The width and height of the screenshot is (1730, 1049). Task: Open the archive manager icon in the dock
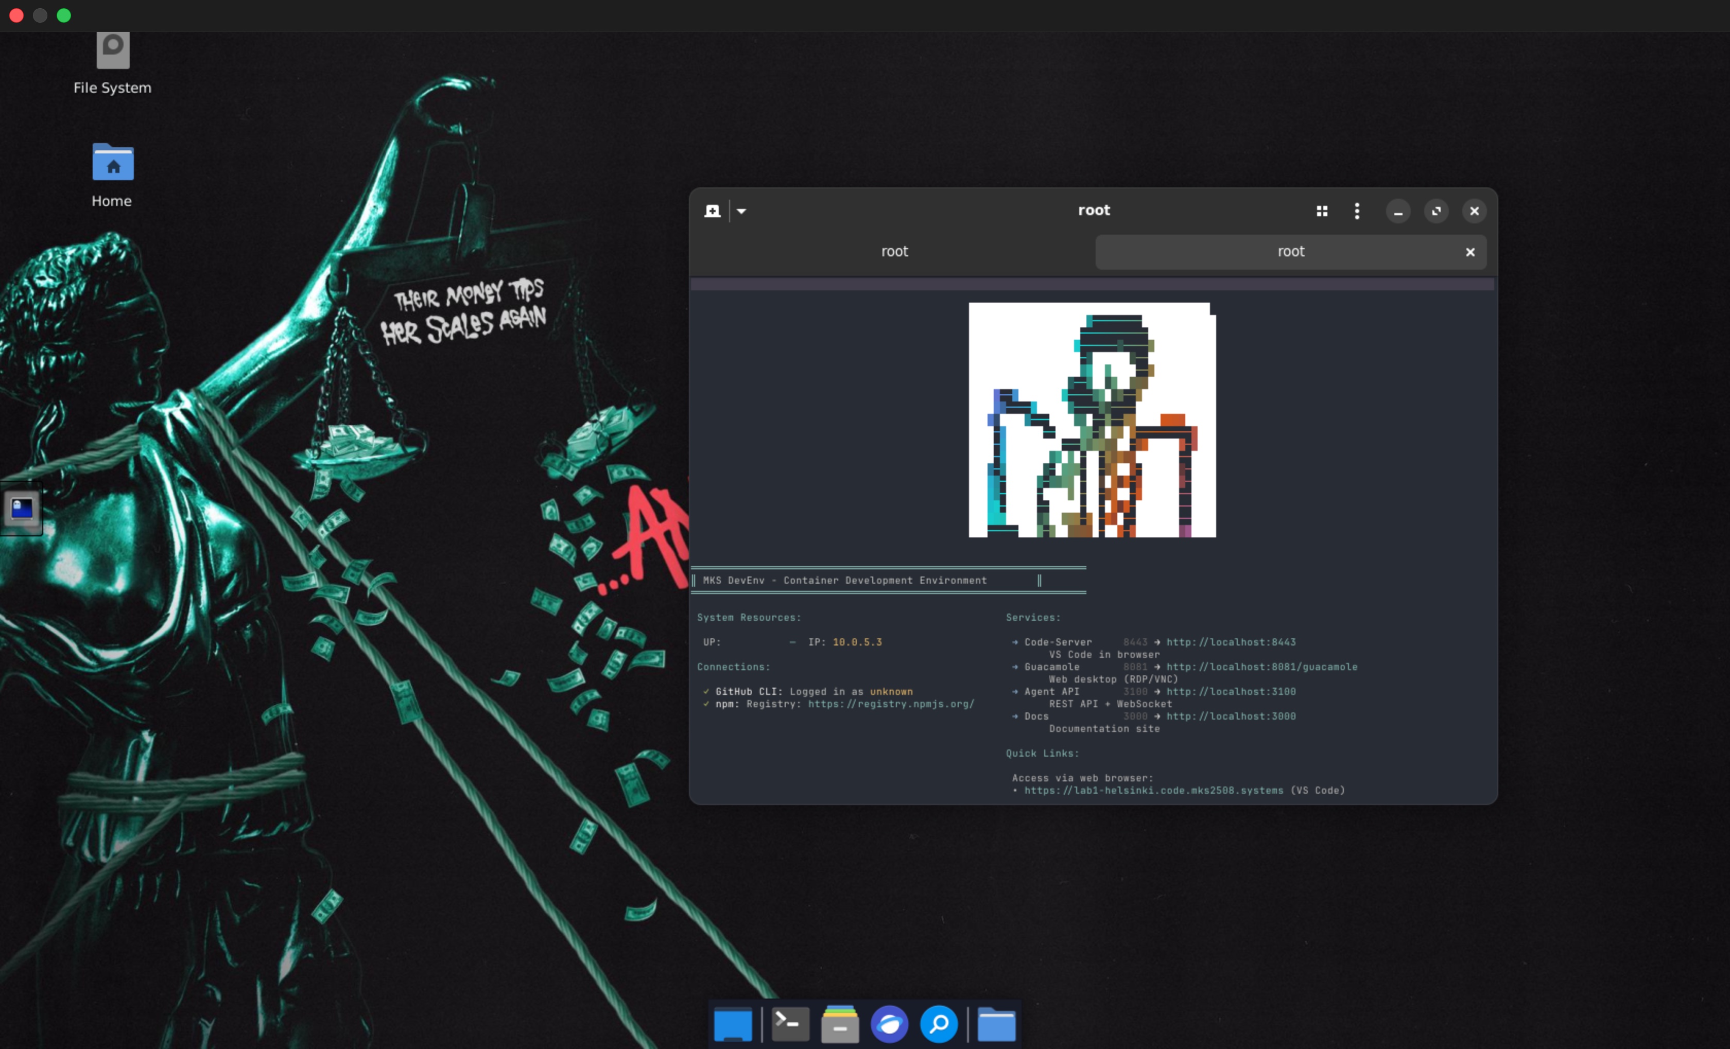pyautogui.click(x=840, y=1024)
